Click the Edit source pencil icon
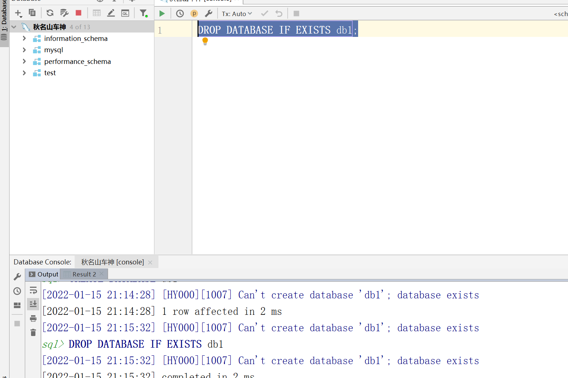This screenshot has height=378, width=568. 111,13
